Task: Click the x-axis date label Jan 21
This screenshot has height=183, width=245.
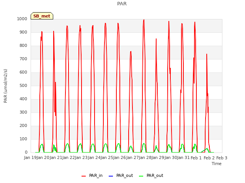Action: click(x=56, y=158)
